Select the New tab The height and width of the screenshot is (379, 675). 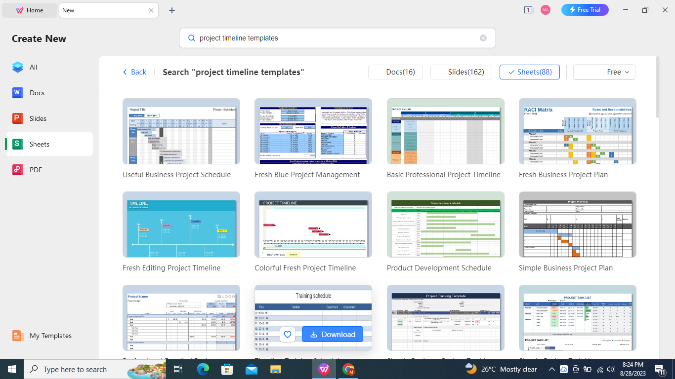pos(99,10)
